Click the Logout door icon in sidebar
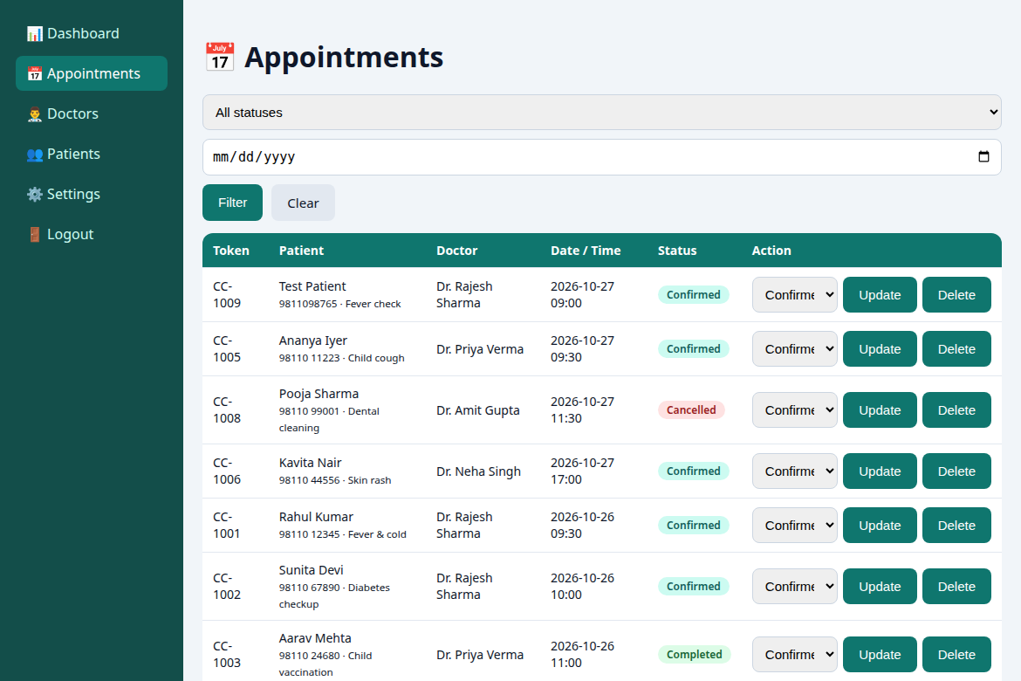Screen dimensions: 1021x681 click(35, 235)
